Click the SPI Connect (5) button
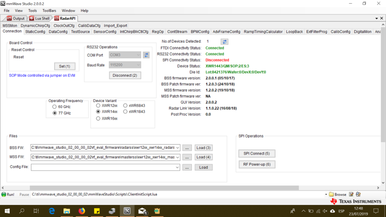The width and height of the screenshot is (386, 217). click(257, 154)
